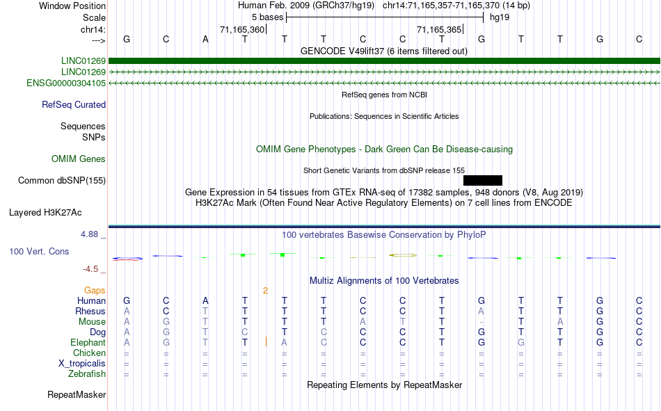Click the Mouse species label
This screenshot has height=411, width=661.
92,321
